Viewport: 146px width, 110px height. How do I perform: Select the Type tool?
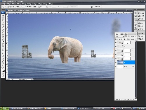(3, 51)
